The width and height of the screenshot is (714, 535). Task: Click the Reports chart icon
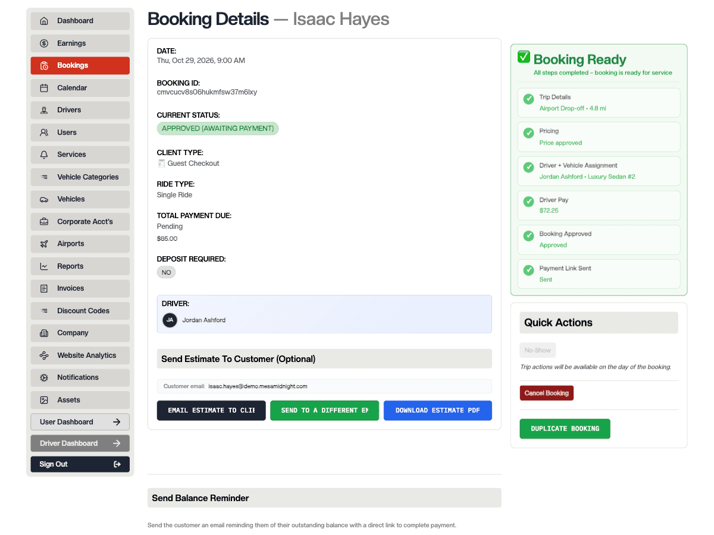[x=44, y=266]
